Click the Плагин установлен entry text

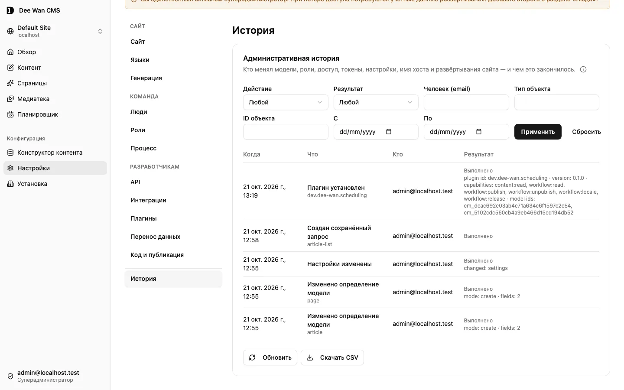(x=336, y=188)
